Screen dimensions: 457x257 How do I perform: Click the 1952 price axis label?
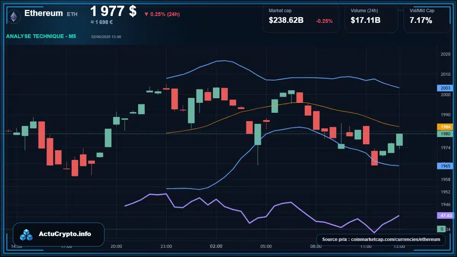pyautogui.click(x=445, y=192)
